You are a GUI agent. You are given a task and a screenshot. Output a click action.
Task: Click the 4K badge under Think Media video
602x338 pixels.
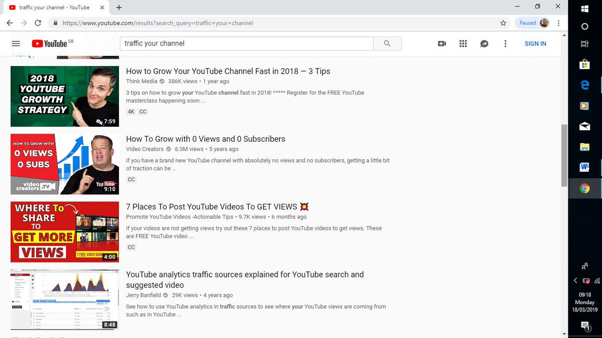coord(131,112)
